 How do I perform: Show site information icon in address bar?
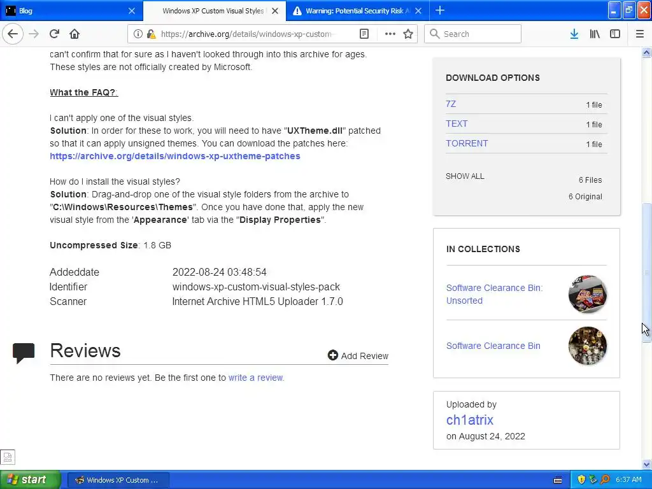point(138,34)
